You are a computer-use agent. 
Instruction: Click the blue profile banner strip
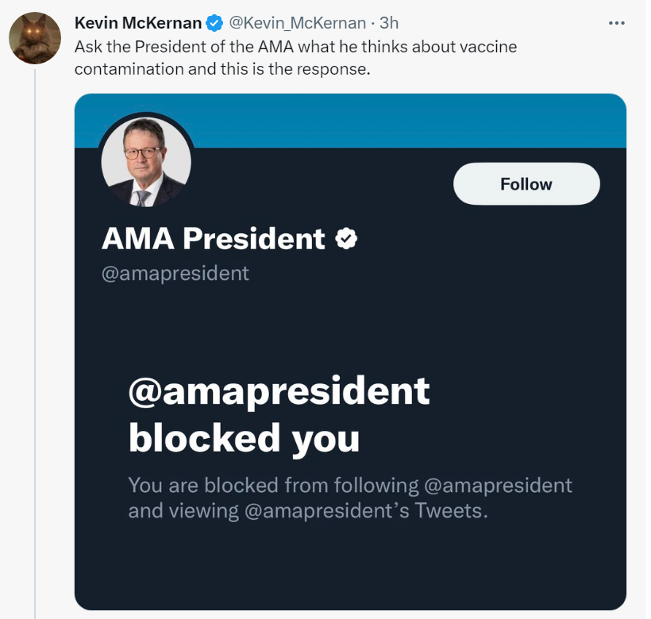[397, 121]
